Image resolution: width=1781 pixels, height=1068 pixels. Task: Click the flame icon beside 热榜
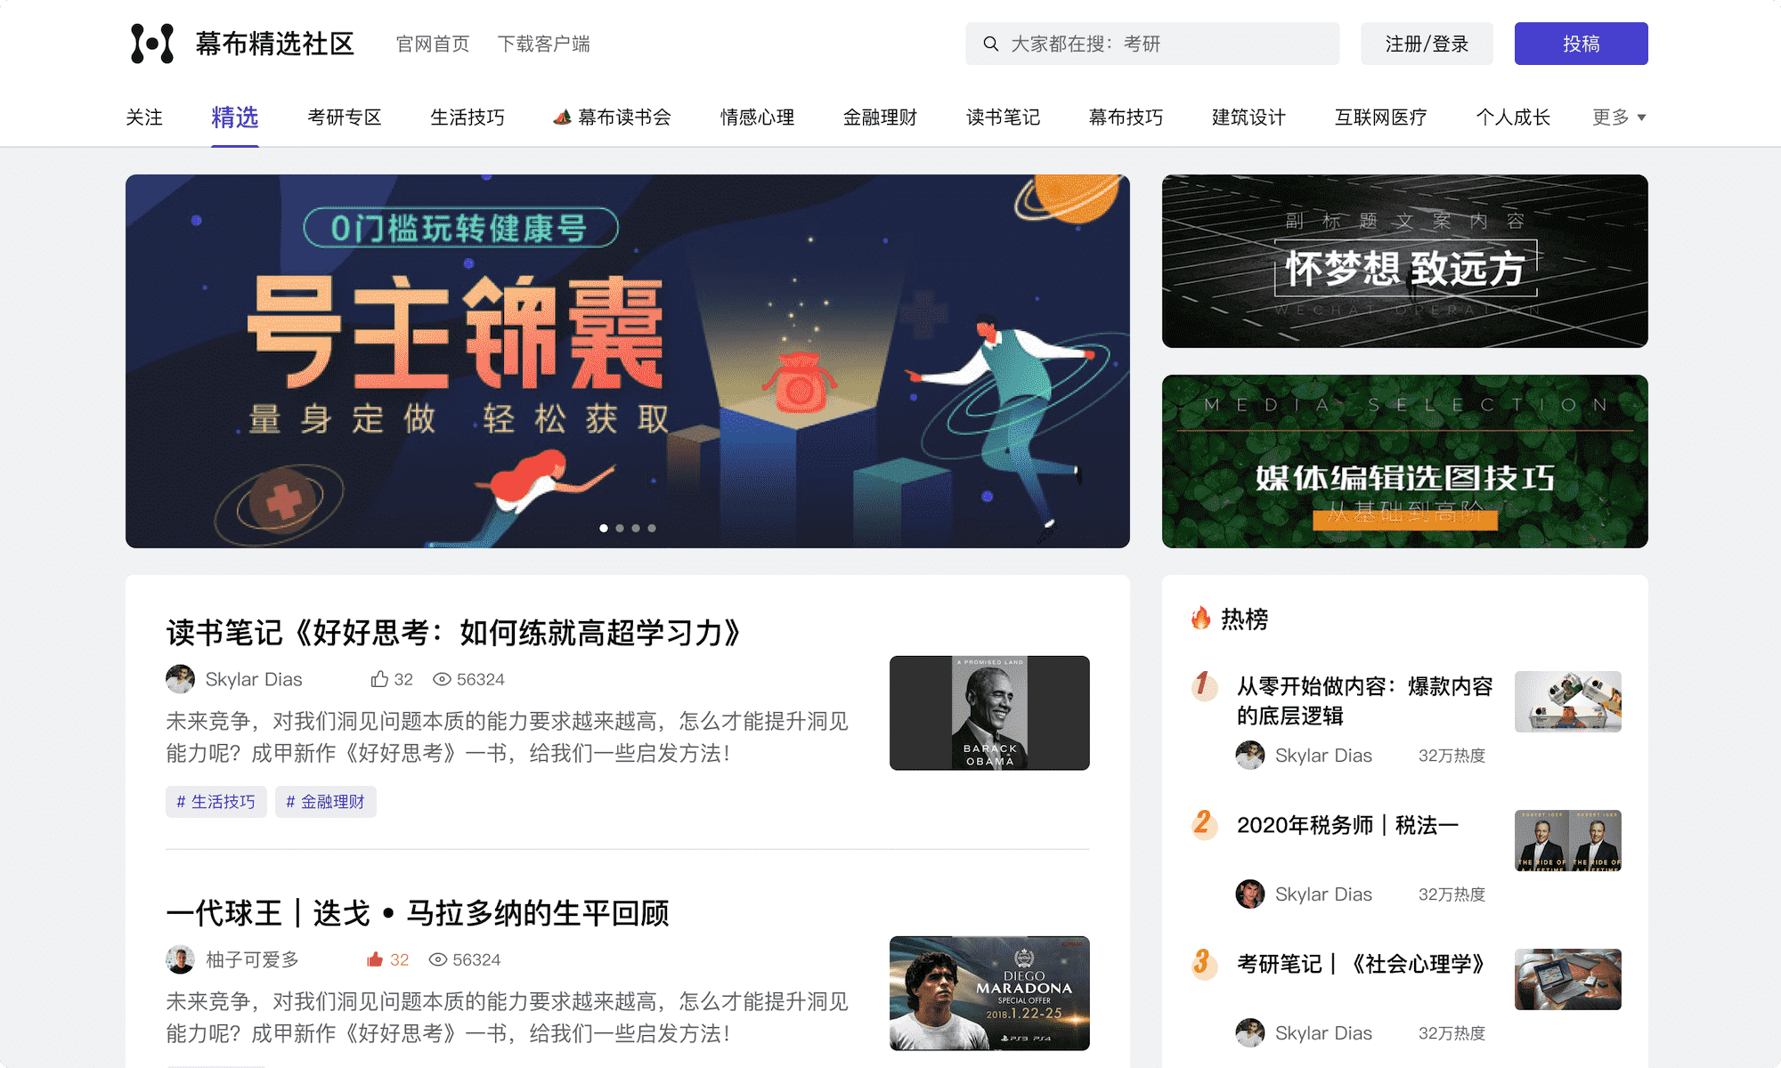(1201, 618)
